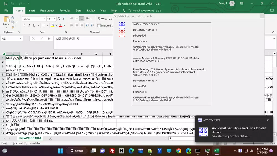Viewport: 277px width, 156px height.
Task: Open FileZilla from the taskbar
Action: (112, 151)
